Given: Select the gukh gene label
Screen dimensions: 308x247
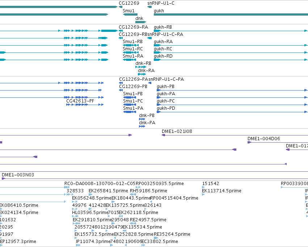Looking at the screenshot, I should point(159,11).
